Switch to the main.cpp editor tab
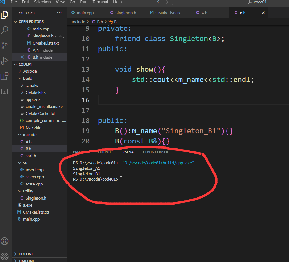This screenshot has height=262, width=289. coord(86,13)
